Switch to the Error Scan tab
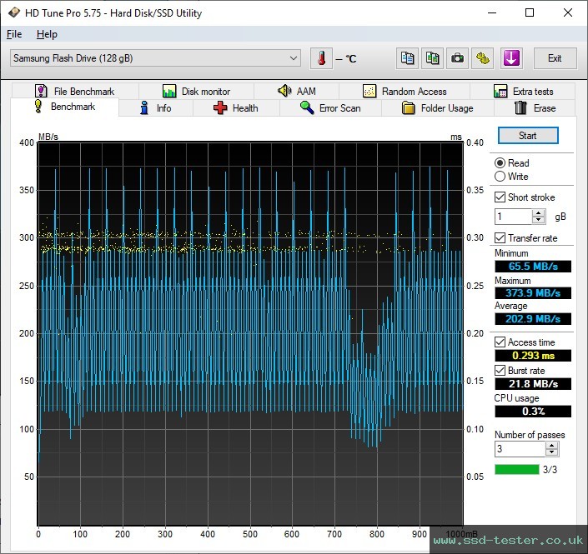588x554 pixels. click(331, 107)
